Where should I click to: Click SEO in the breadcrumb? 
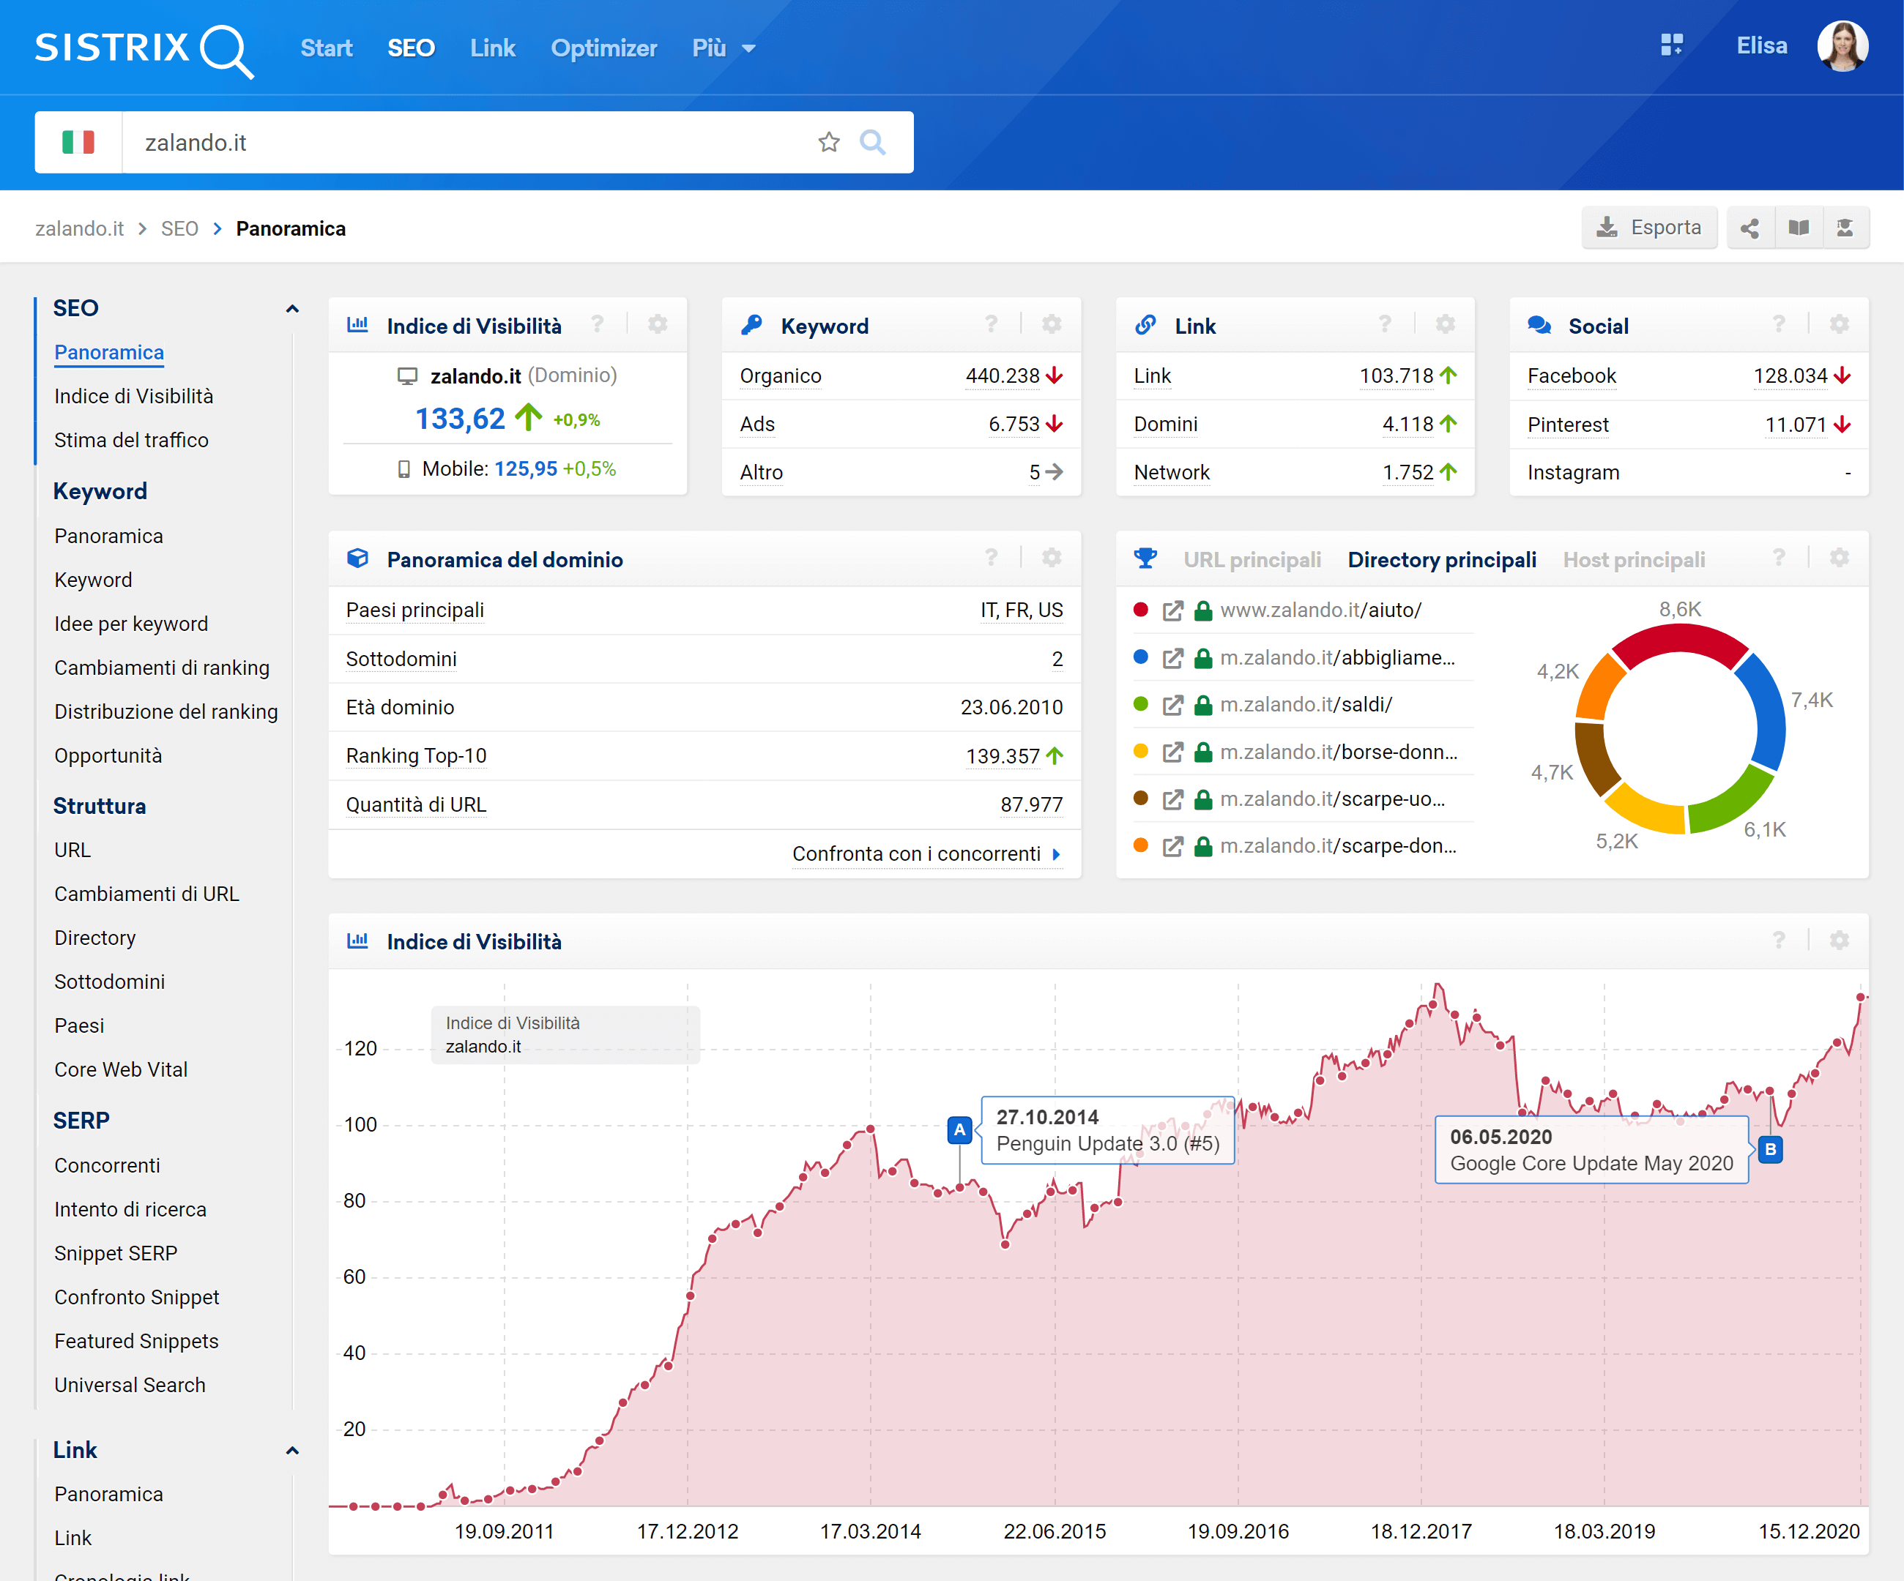[179, 228]
